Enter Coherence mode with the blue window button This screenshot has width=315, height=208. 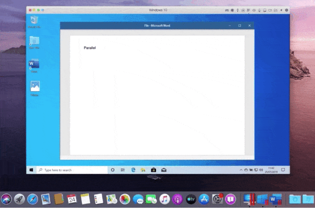(x=42, y=10)
